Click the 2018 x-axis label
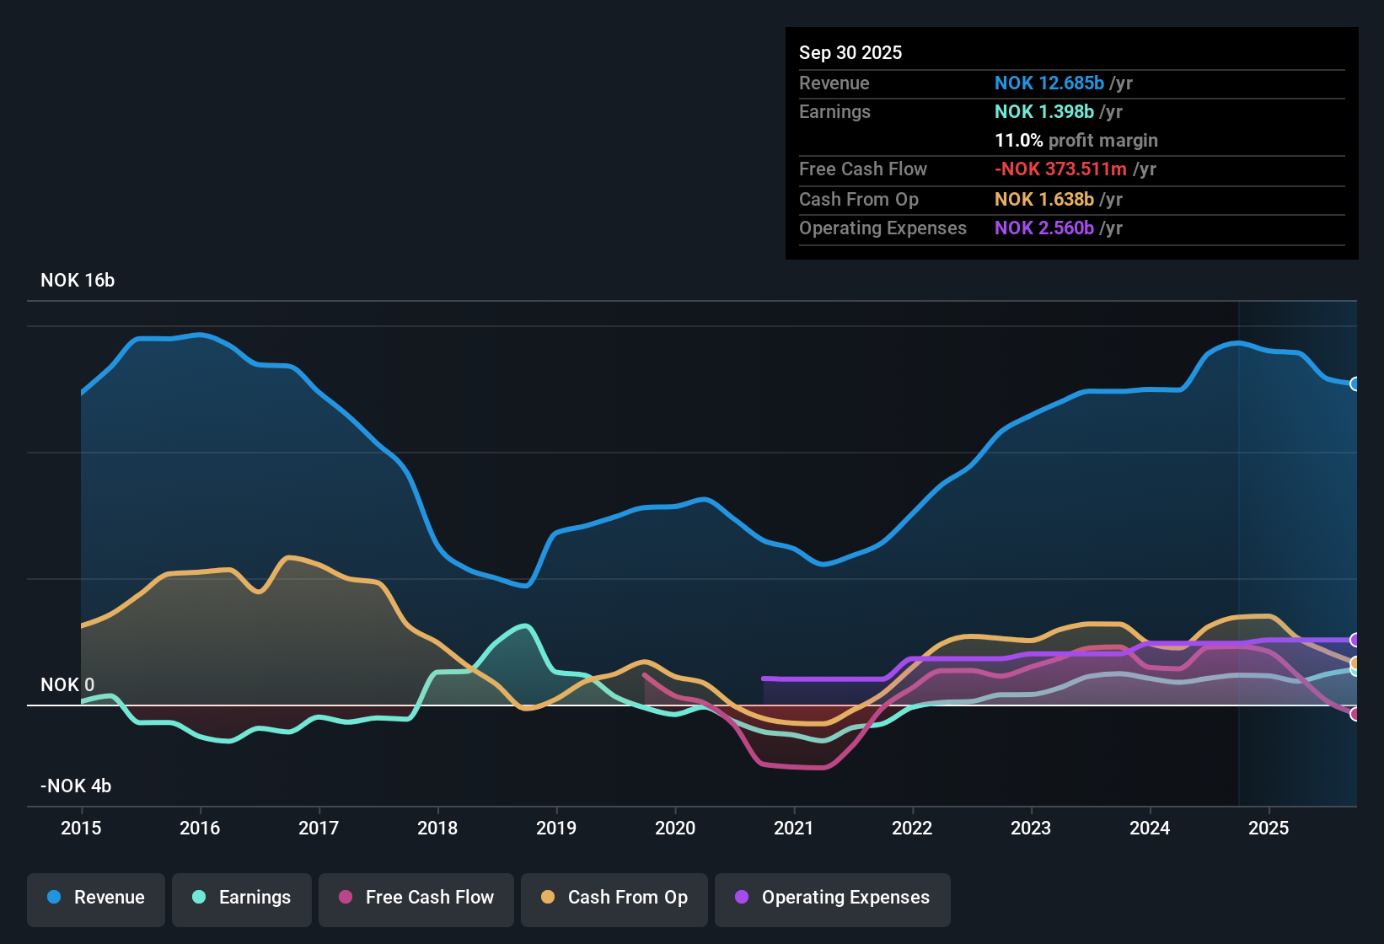The height and width of the screenshot is (944, 1384). (x=437, y=828)
